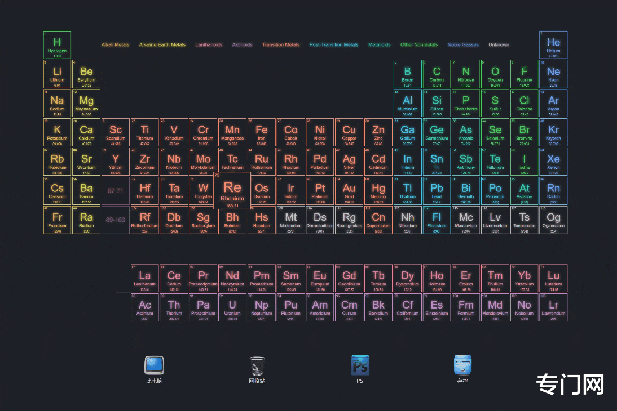Viewport: 617px width, 411px height.
Task: Select the Flerovium element tile
Action: pos(437,220)
